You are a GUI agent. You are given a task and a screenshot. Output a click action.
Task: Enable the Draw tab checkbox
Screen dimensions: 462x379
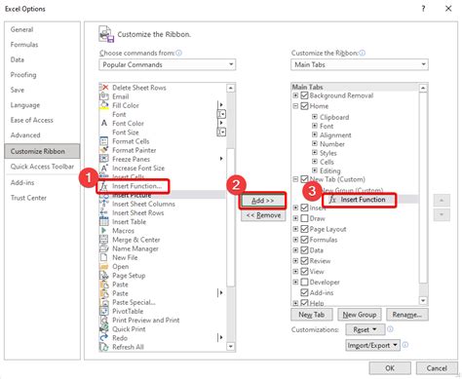304,218
